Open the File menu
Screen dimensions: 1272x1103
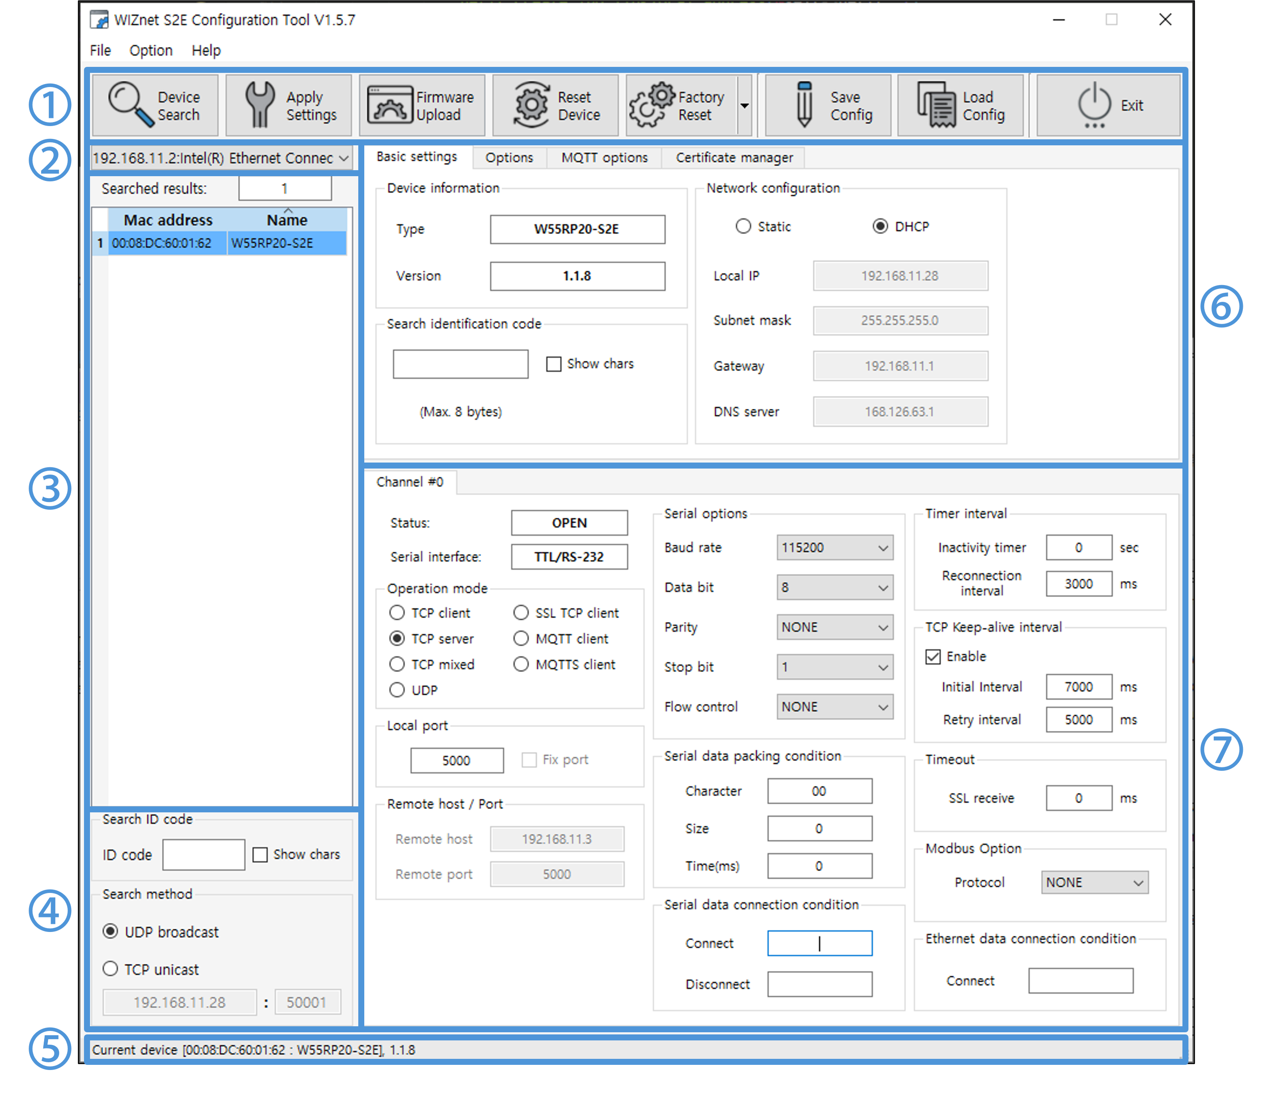100,51
